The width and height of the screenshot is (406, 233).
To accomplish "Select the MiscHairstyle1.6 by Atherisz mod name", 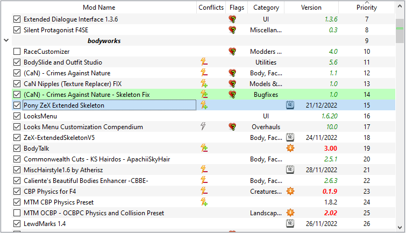I will 63,170.
